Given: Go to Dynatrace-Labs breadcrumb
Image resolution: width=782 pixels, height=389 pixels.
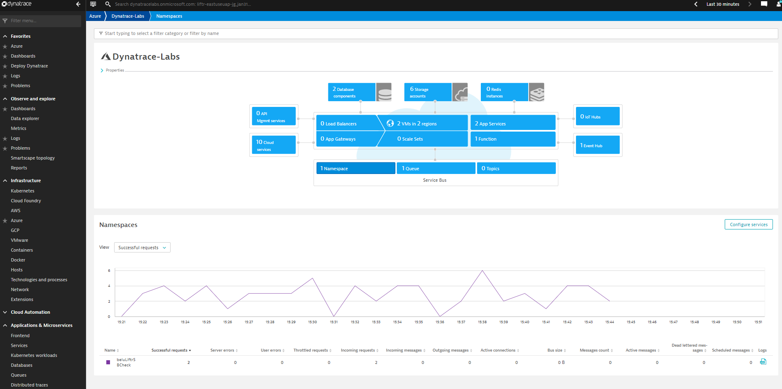Looking at the screenshot, I should tap(128, 16).
